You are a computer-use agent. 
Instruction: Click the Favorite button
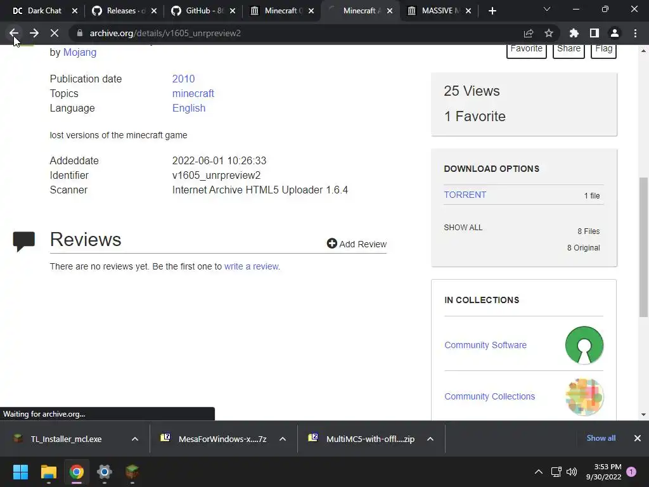tap(527, 49)
